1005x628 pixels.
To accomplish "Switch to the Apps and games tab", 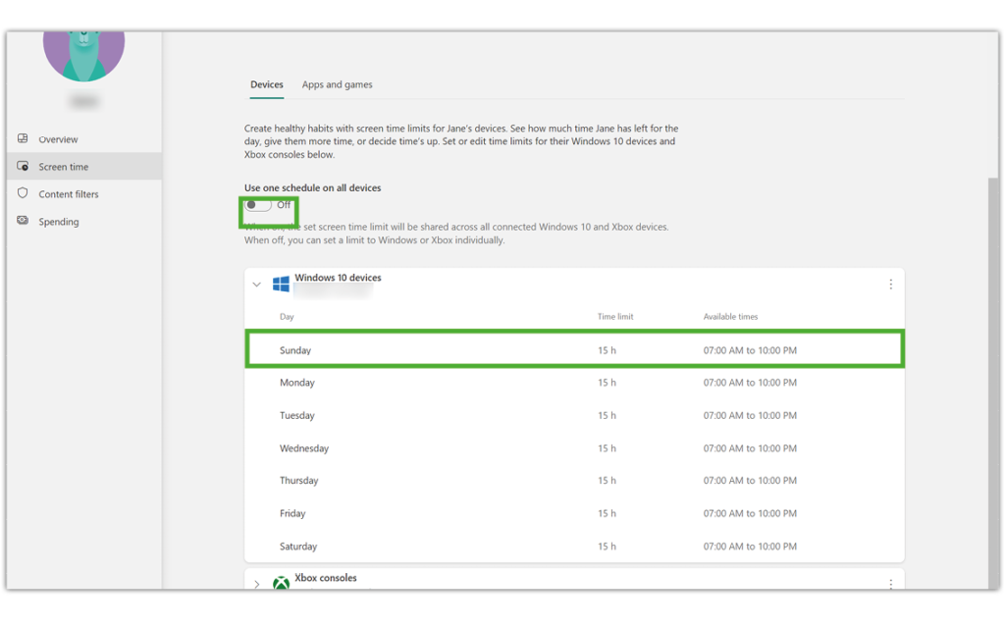I will pos(337,85).
